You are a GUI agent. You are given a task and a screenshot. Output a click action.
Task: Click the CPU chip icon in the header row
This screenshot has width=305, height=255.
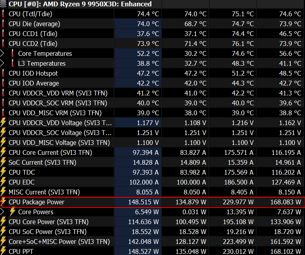[x=3, y=4]
